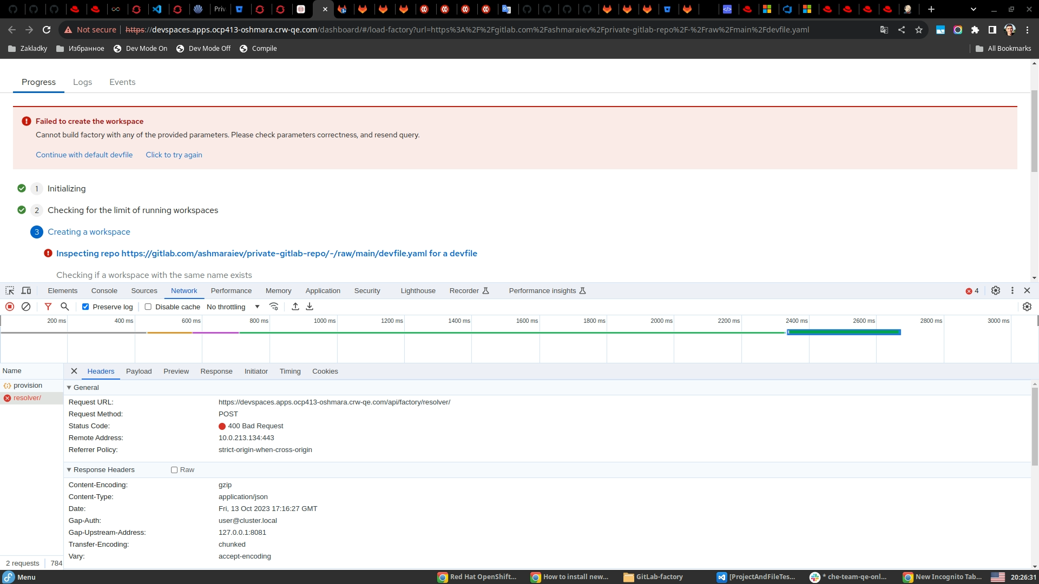Open the No throttling dropdown
The image size is (1039, 584).
point(233,307)
